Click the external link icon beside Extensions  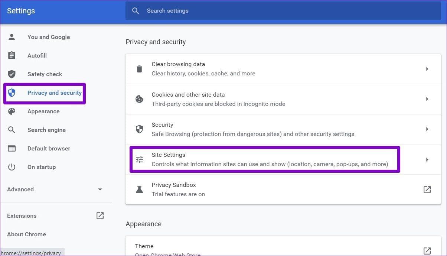[100, 216]
